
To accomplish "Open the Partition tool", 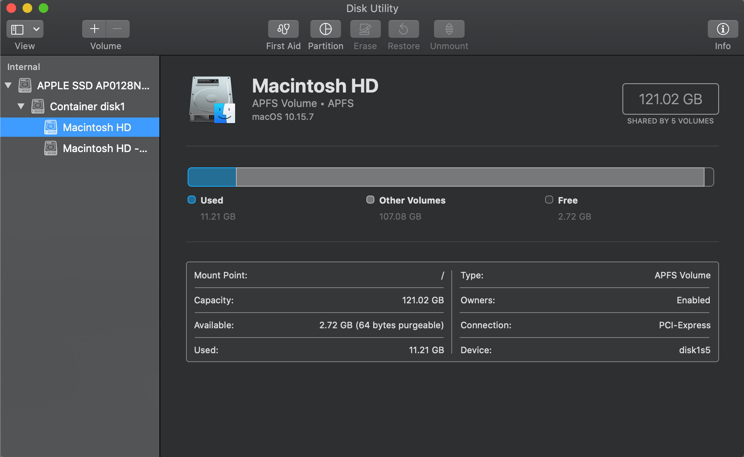I will point(325,29).
